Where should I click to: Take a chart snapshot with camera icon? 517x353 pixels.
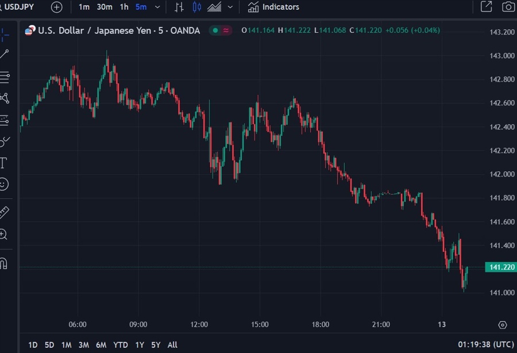[509, 6]
